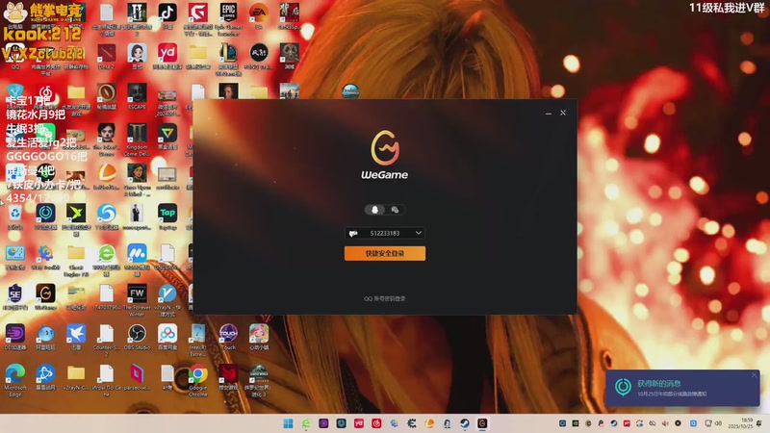The width and height of the screenshot is (770, 433).
Task: Open QQ account password login link
Action: tap(384, 298)
